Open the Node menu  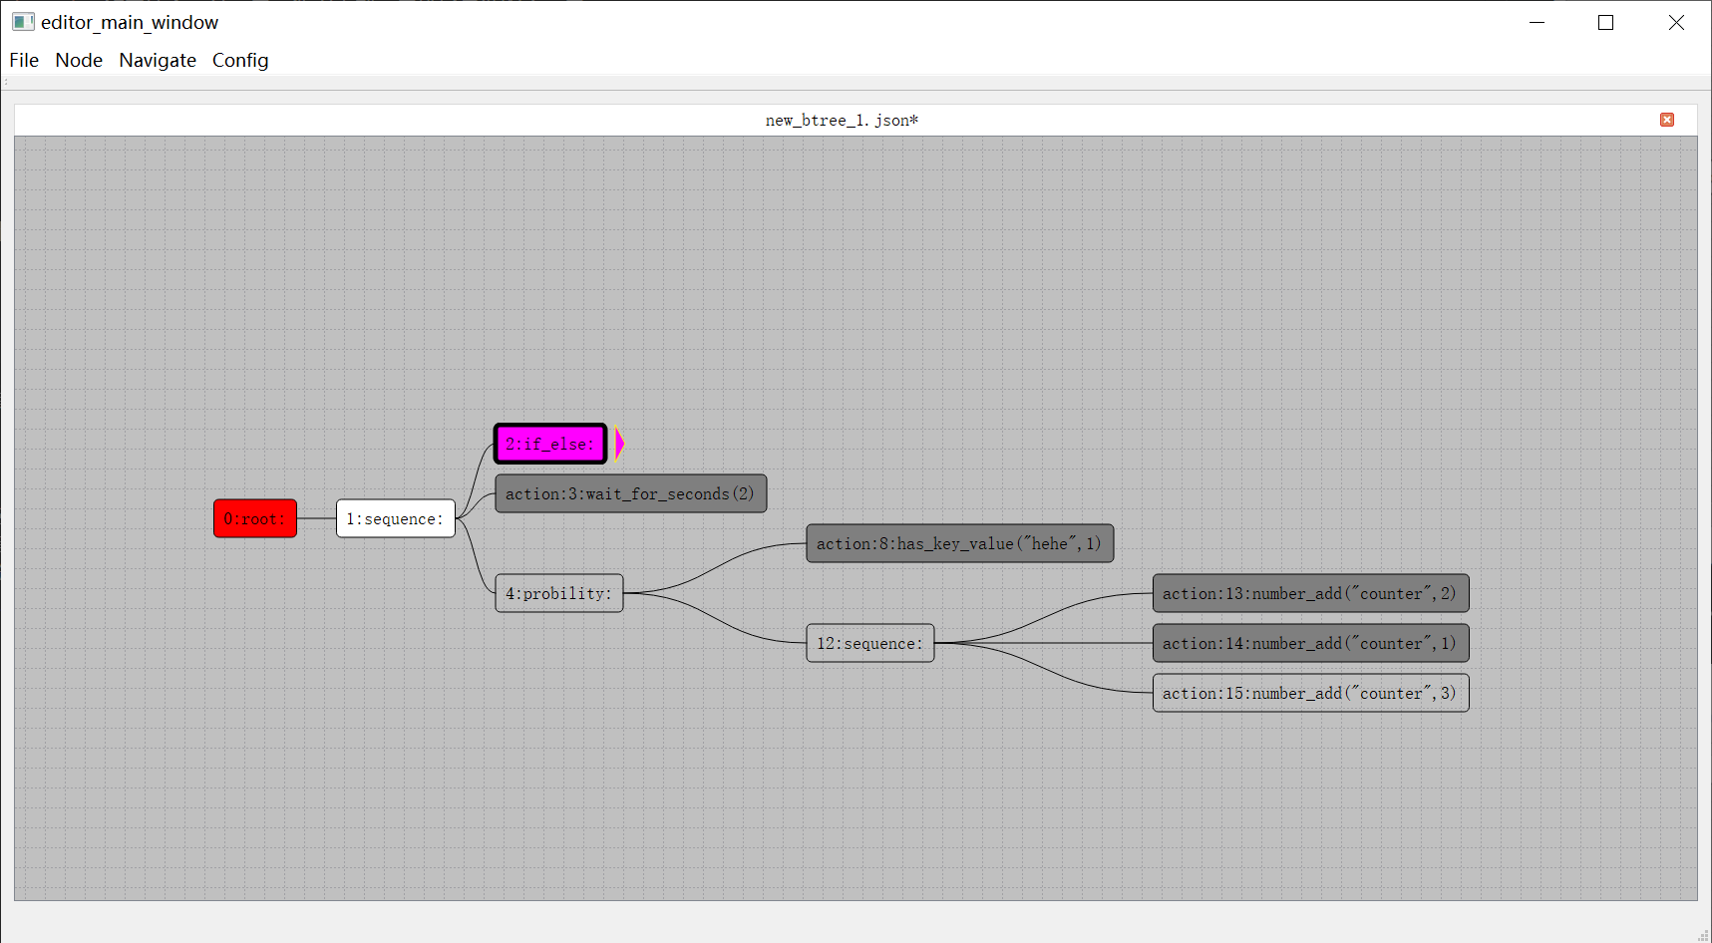point(79,60)
